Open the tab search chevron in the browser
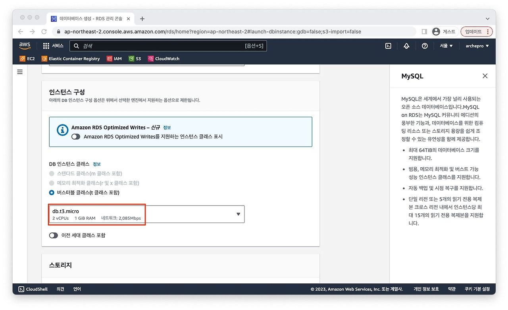Screen dimensions: 508x310 pyautogui.click(x=488, y=19)
